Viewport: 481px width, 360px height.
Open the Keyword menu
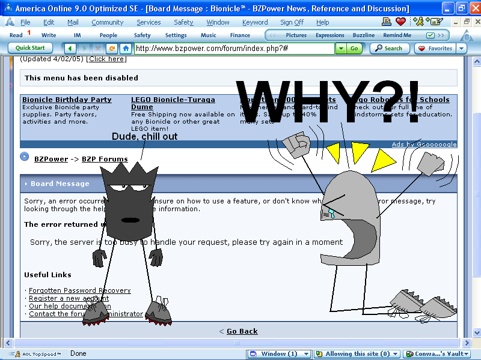(x=255, y=22)
